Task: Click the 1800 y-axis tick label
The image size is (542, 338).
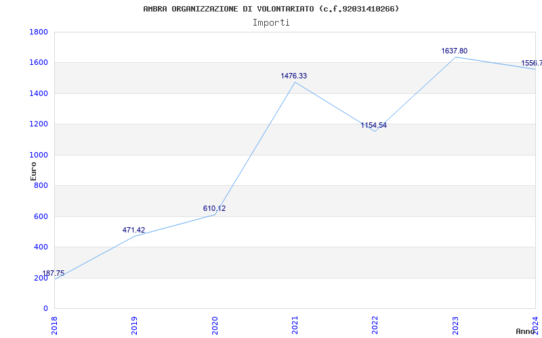Action: [x=39, y=32]
